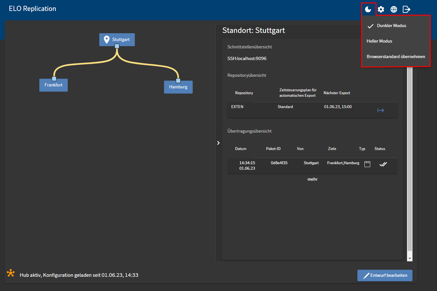Click the Hub aktiv status message
This screenshot has width=437, height=291.
(x=79, y=275)
